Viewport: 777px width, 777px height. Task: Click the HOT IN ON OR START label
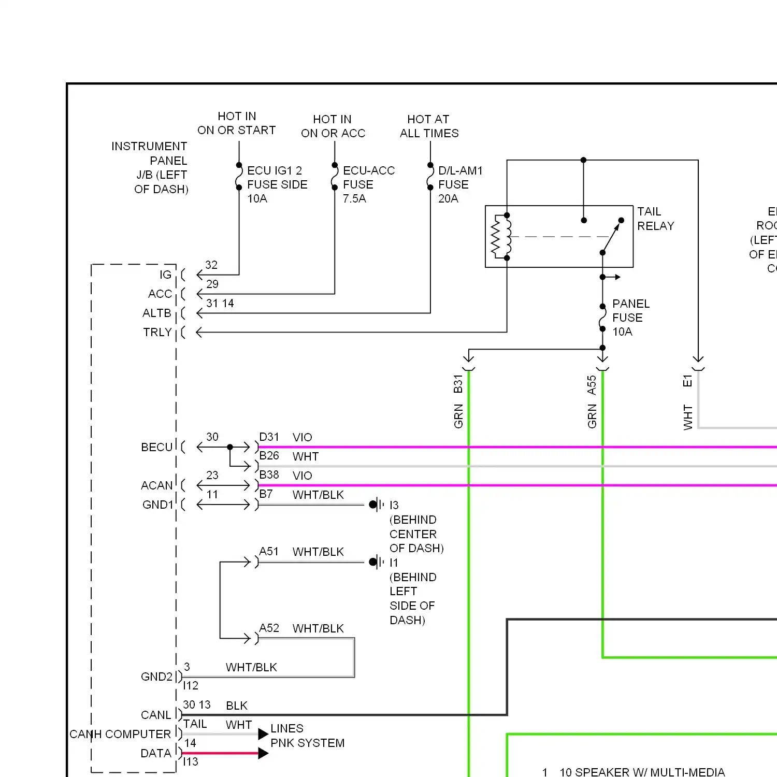click(237, 123)
